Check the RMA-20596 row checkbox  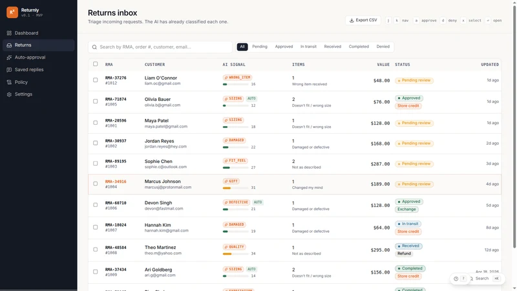click(x=95, y=123)
